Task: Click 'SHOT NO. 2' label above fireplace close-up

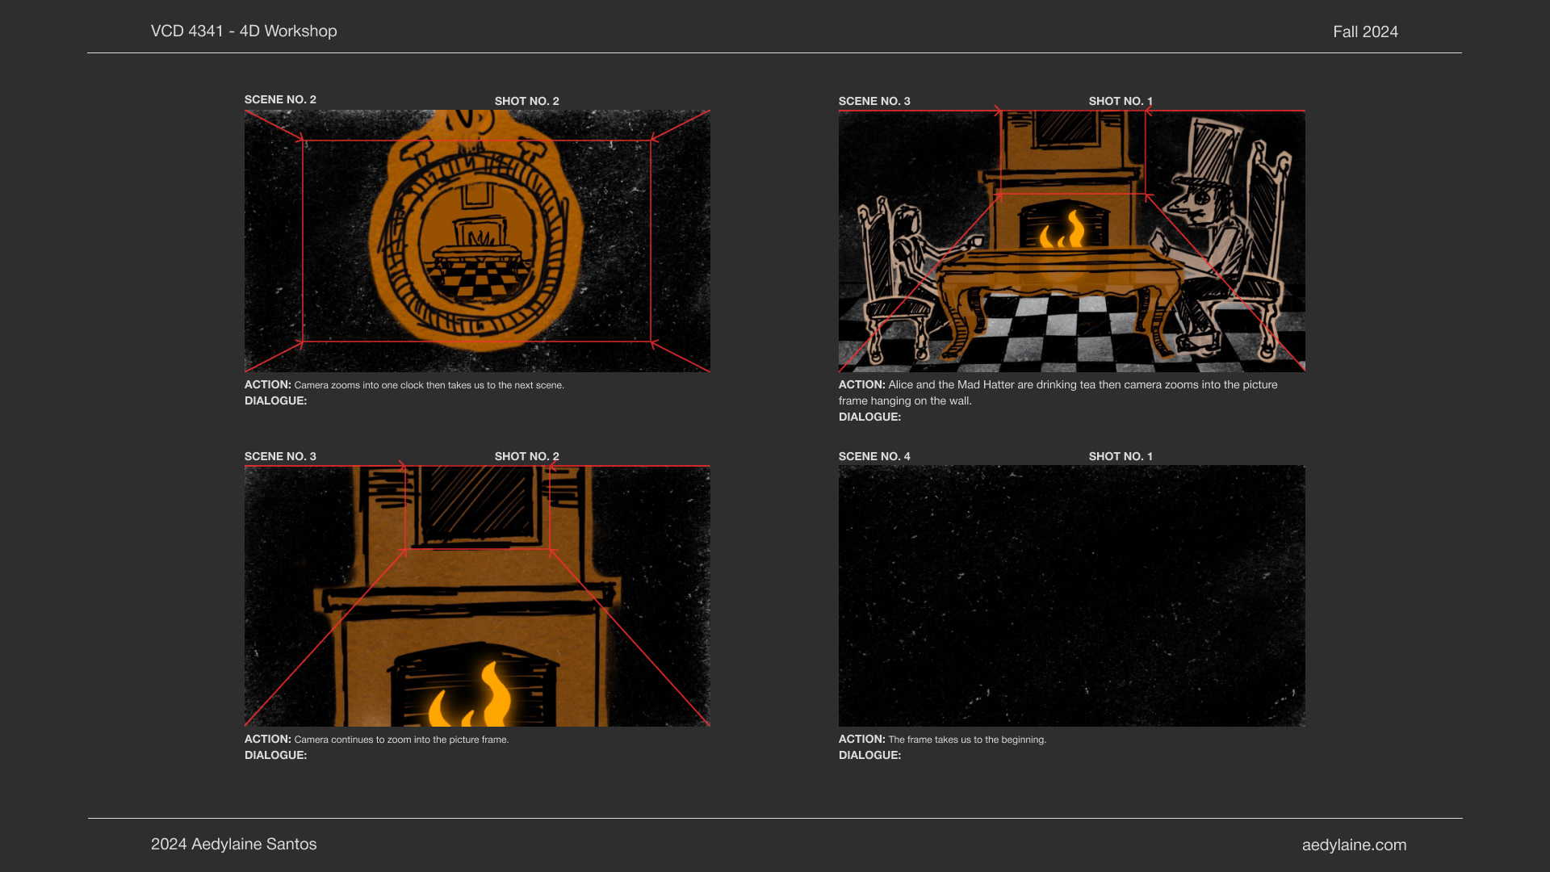Action: (526, 456)
